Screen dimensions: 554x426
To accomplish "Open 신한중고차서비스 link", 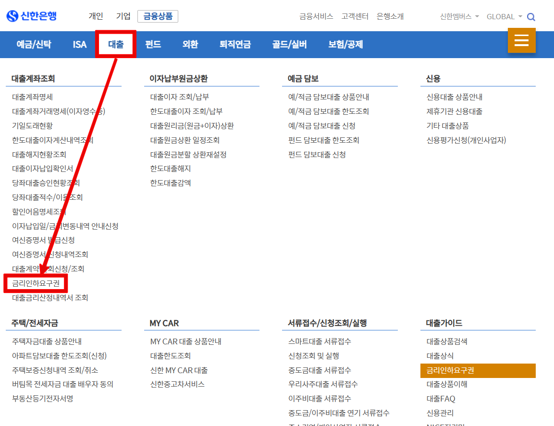I will [177, 384].
